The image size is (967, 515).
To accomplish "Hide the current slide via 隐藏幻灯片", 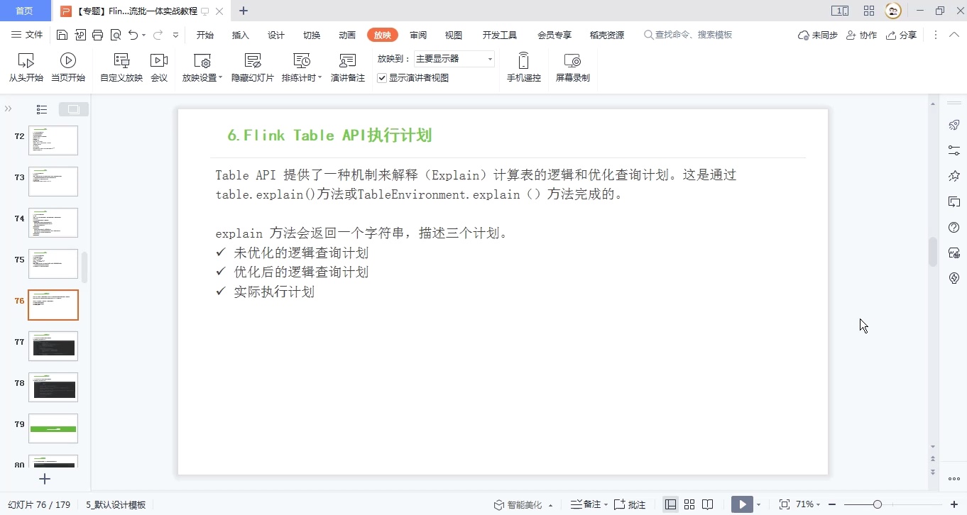I will point(252,67).
